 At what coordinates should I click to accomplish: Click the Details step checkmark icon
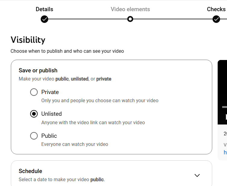[x=44, y=19]
